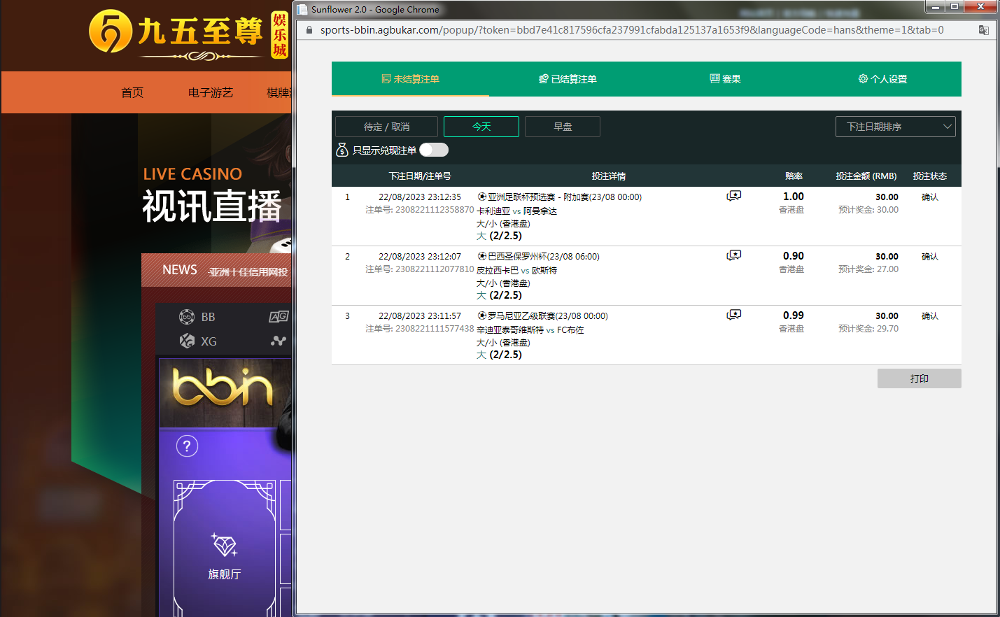The image size is (1000, 617).
Task: Select the 早盘 filter
Action: click(x=563, y=127)
